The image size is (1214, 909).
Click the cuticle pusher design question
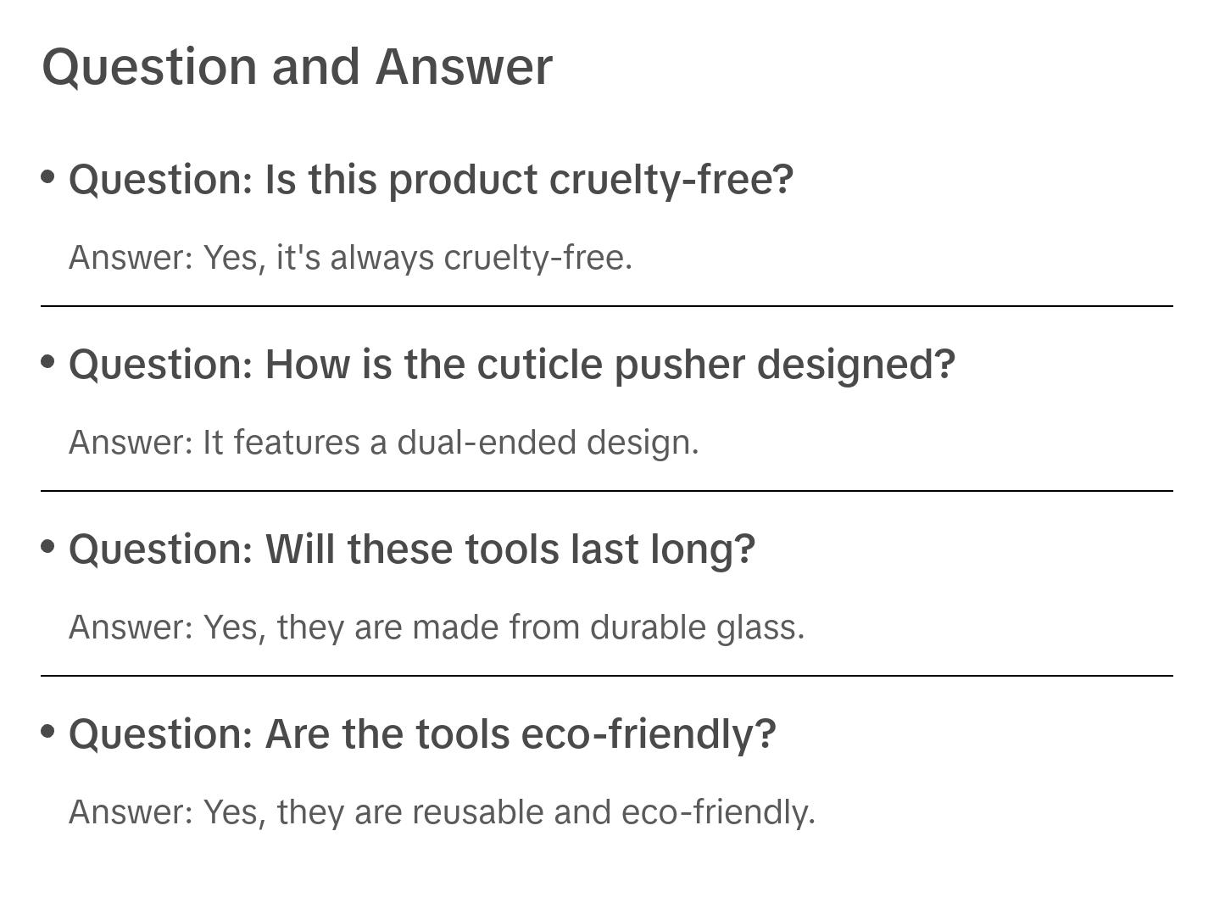(x=511, y=365)
